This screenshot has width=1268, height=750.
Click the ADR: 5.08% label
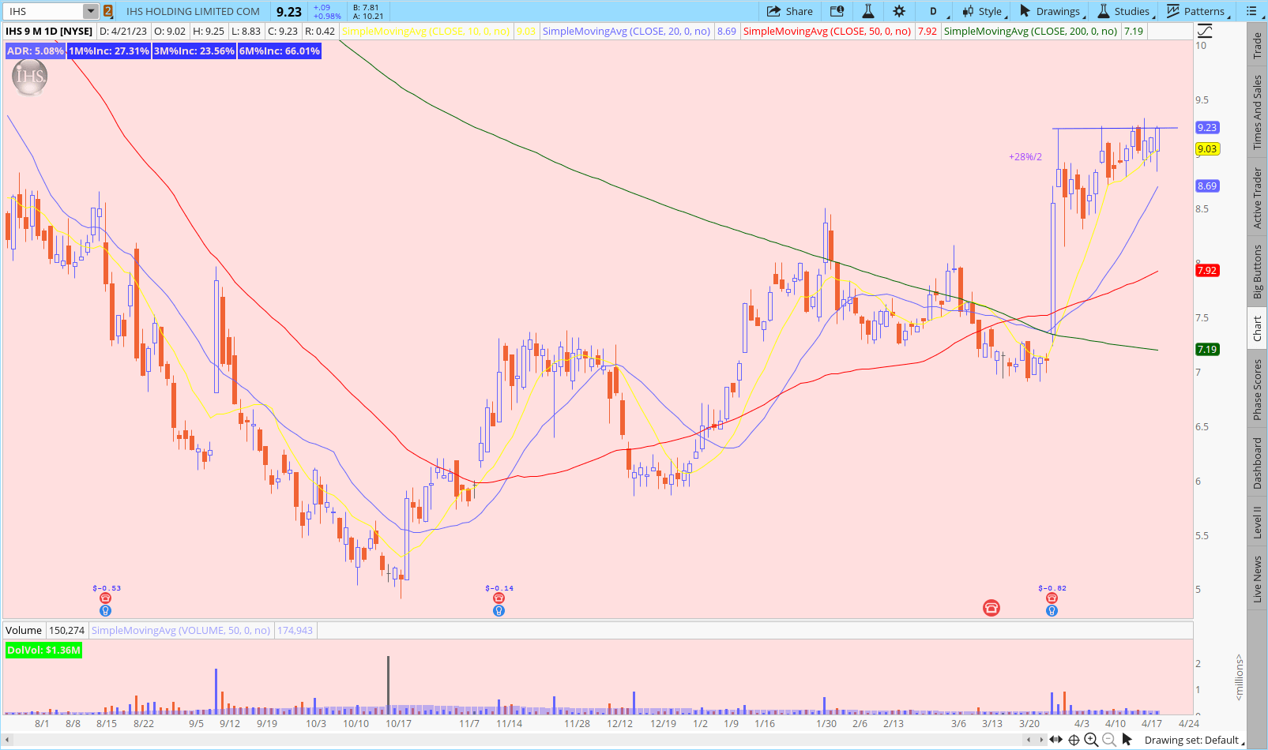[x=36, y=51]
